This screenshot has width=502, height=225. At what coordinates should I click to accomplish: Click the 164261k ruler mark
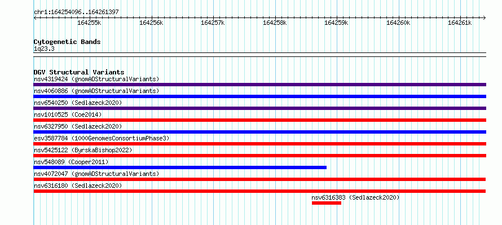pos(460,23)
